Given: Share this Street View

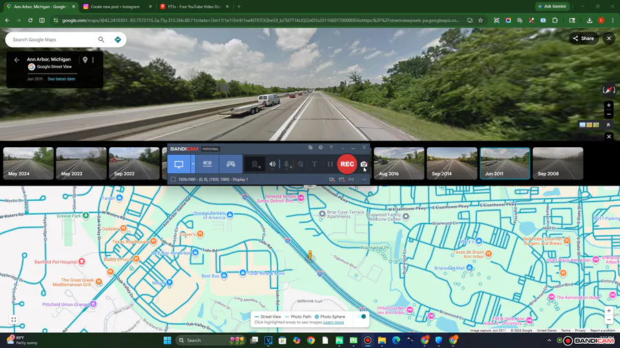Looking at the screenshot, I should pos(583,39).
